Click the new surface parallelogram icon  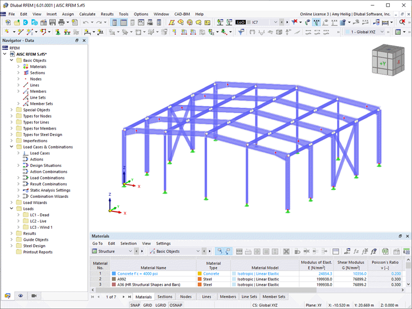pyautogui.click(x=172, y=22)
